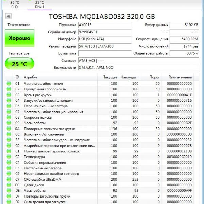Viewport: 204px width, 204px height.
Task: Click status icon of attribute 0A
Action: coord(9,129)
